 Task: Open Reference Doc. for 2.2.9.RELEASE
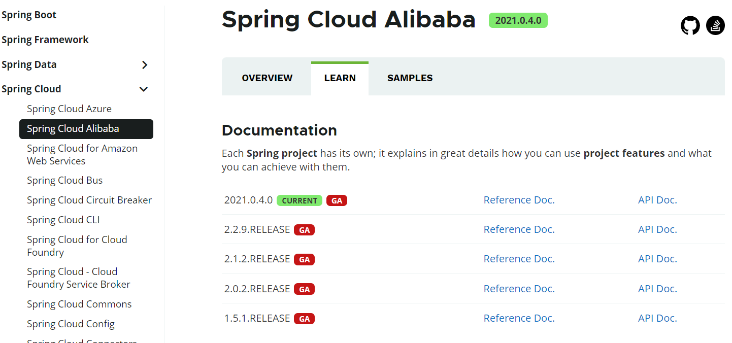click(x=519, y=229)
